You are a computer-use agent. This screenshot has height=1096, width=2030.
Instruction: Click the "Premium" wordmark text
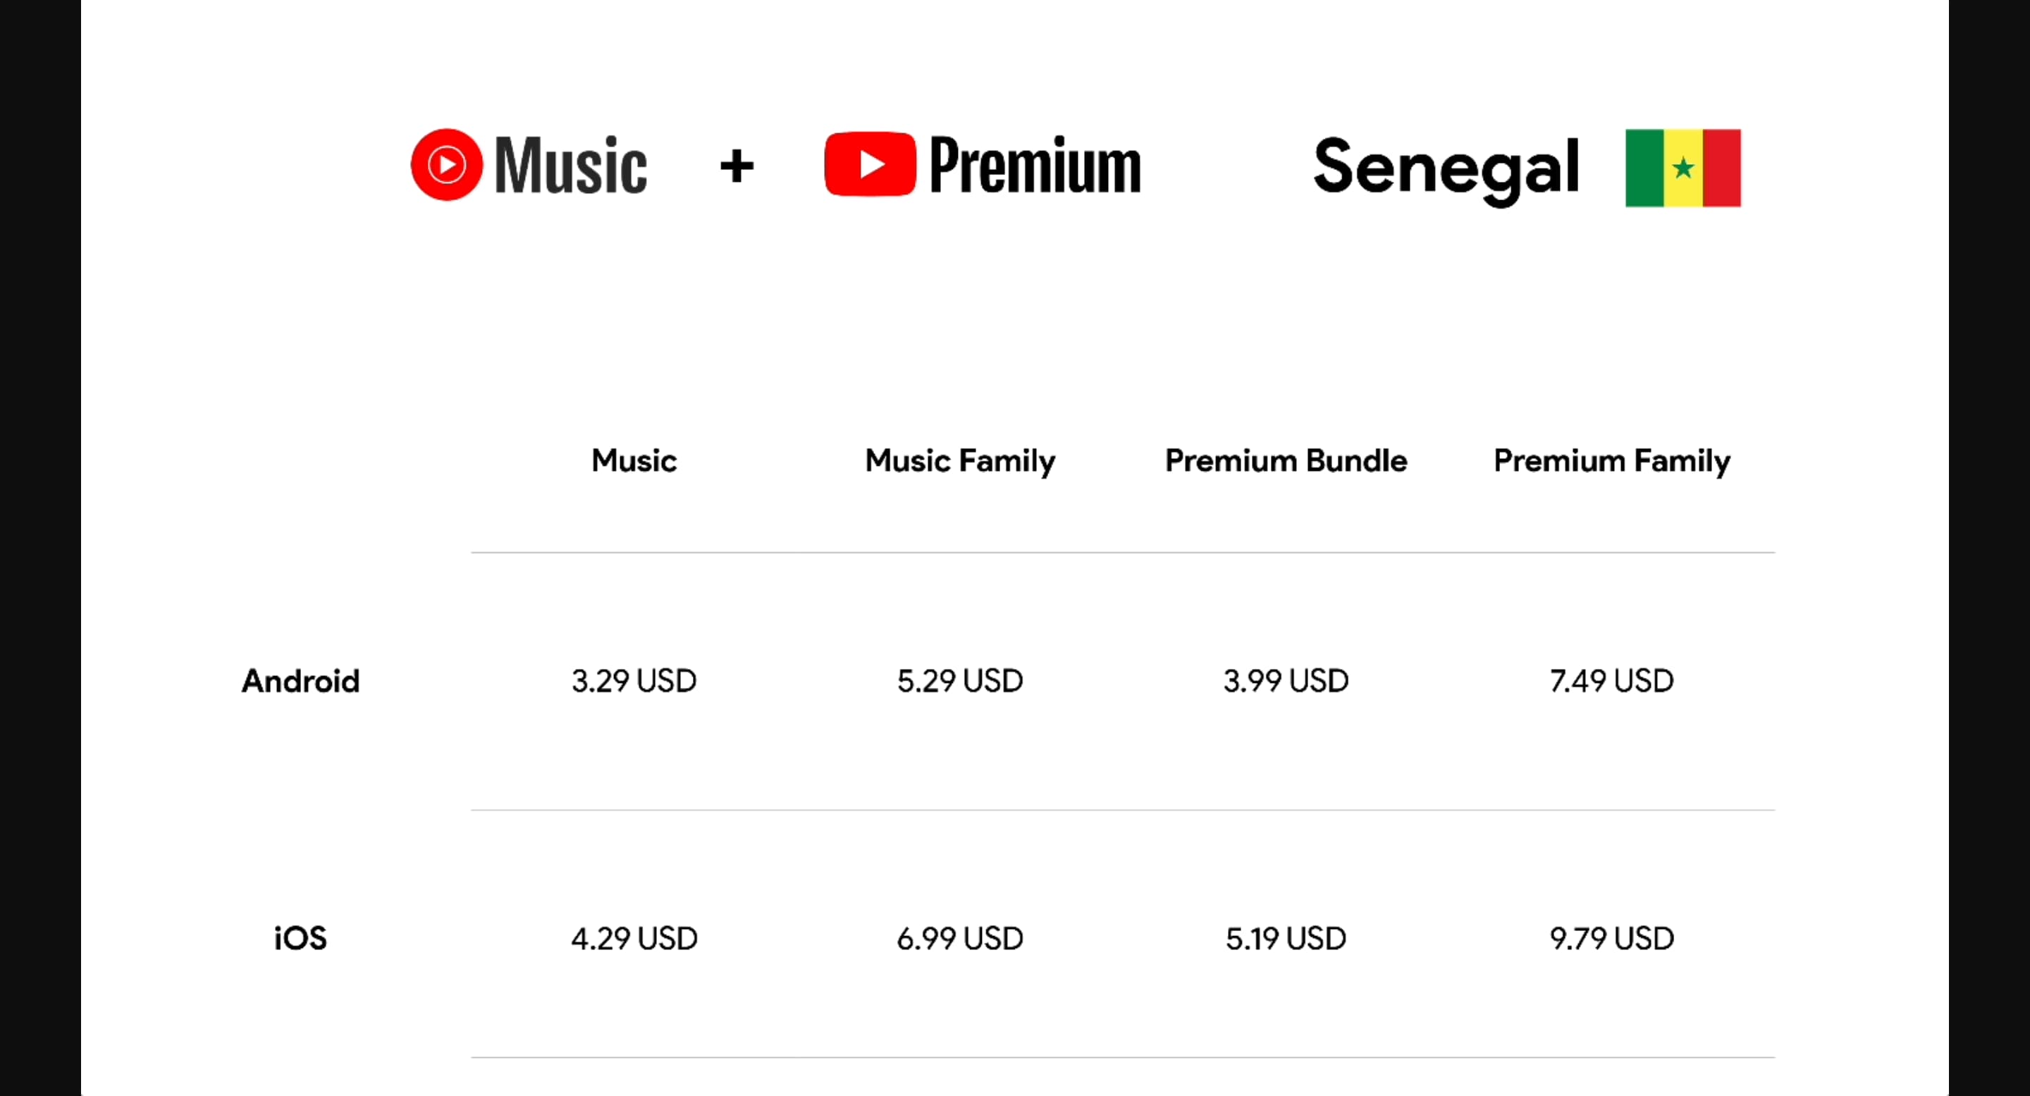1035,166
